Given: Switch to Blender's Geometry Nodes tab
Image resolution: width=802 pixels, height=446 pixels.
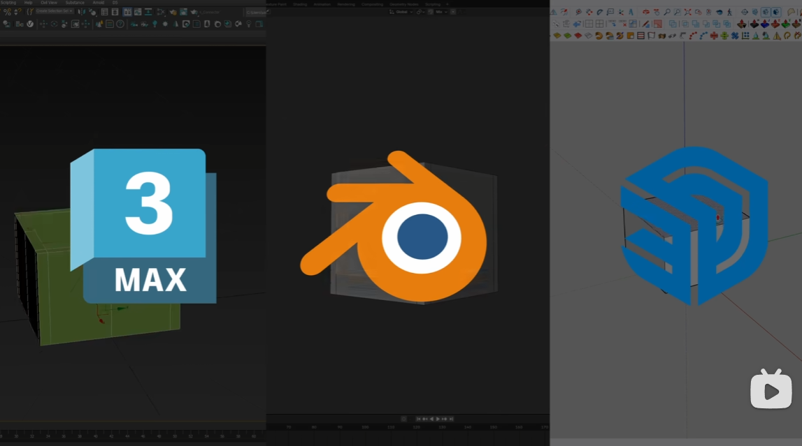Looking at the screenshot, I should click(x=404, y=4).
